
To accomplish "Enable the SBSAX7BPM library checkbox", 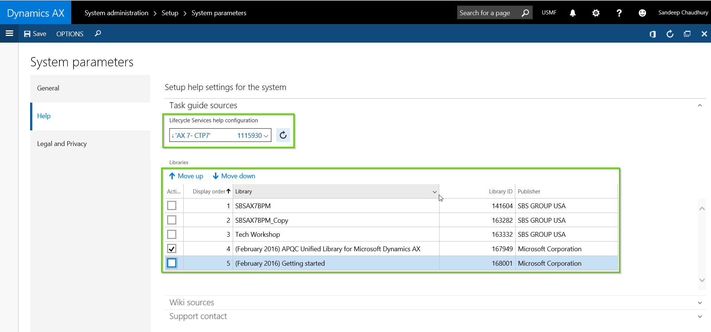I will (x=172, y=206).
